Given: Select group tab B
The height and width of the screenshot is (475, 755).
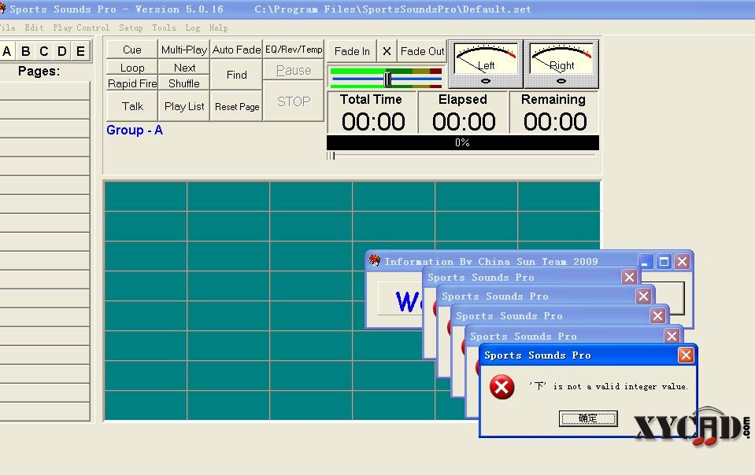Looking at the screenshot, I should click(25, 51).
